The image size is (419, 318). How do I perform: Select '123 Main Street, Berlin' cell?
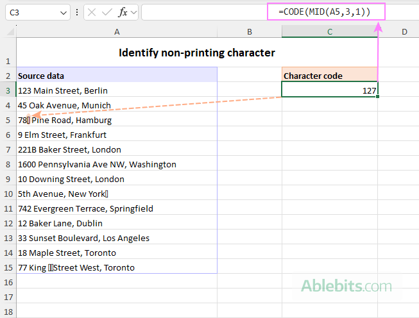(117, 90)
